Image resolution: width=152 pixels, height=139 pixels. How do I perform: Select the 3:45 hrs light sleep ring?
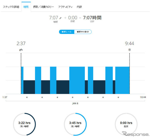[x=75, y=124]
